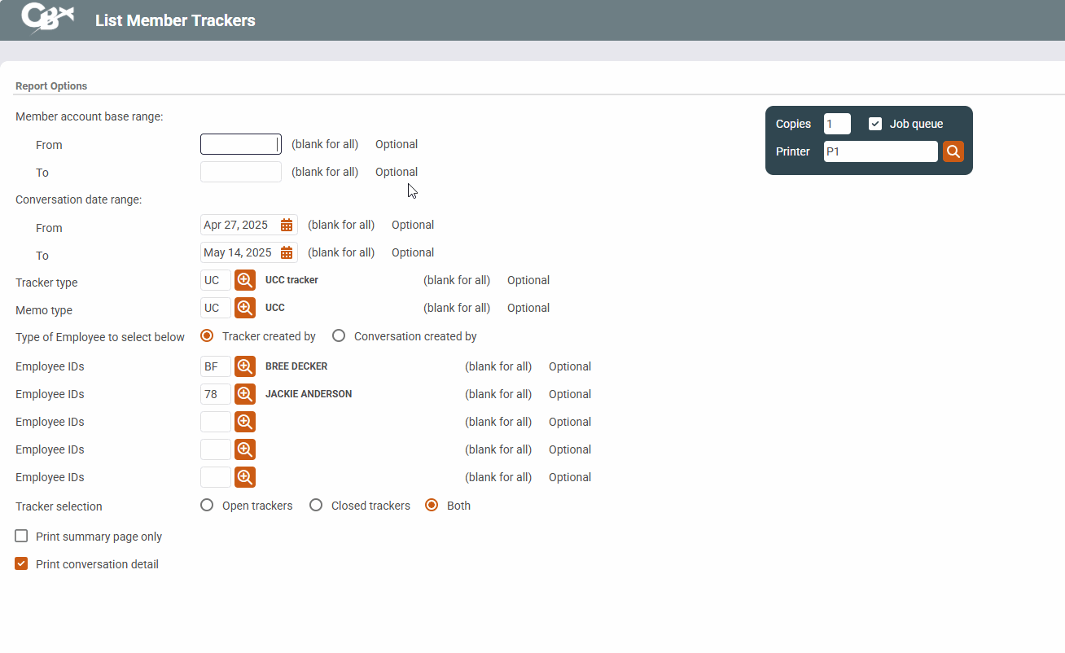Click the member account To field
This screenshot has width=1065, height=653.
240,173
